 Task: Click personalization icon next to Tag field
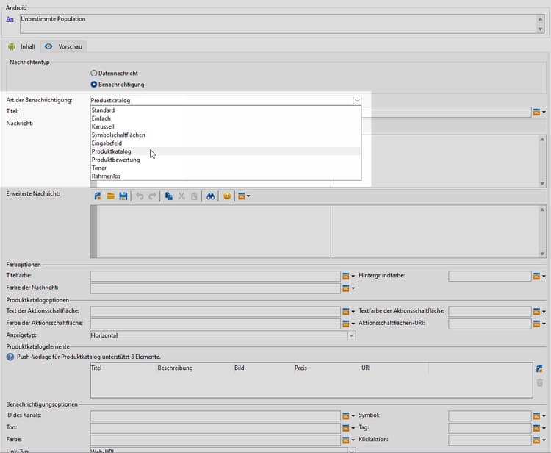point(539,428)
